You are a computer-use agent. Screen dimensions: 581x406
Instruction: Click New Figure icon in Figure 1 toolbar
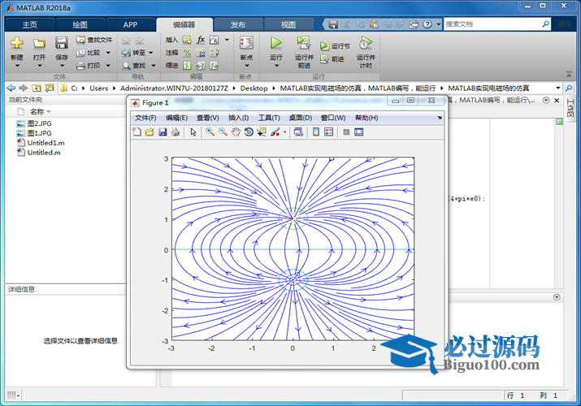pyautogui.click(x=137, y=132)
